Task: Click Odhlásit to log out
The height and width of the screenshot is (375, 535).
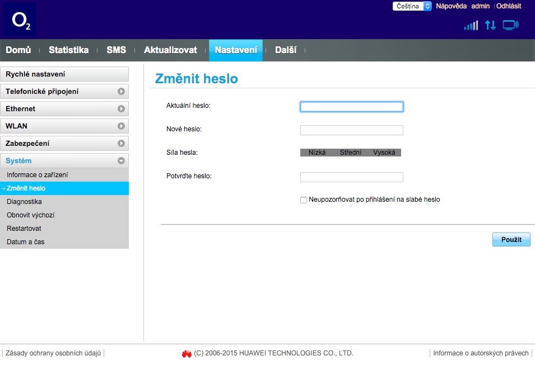Action: 508,6
